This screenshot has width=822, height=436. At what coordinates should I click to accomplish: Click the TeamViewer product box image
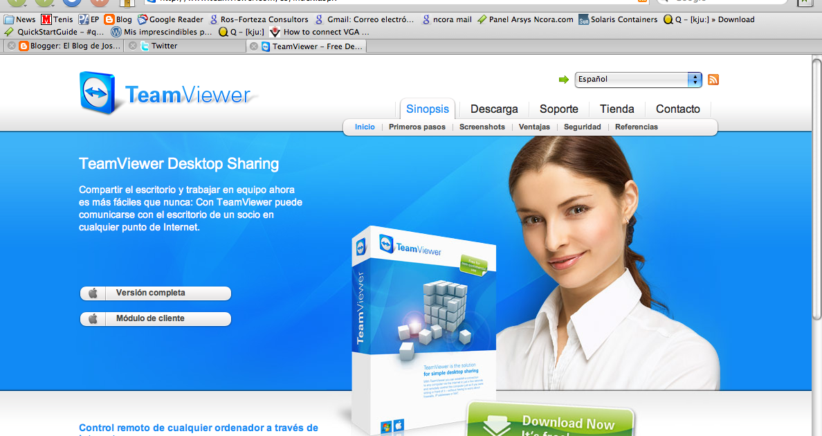point(423,330)
